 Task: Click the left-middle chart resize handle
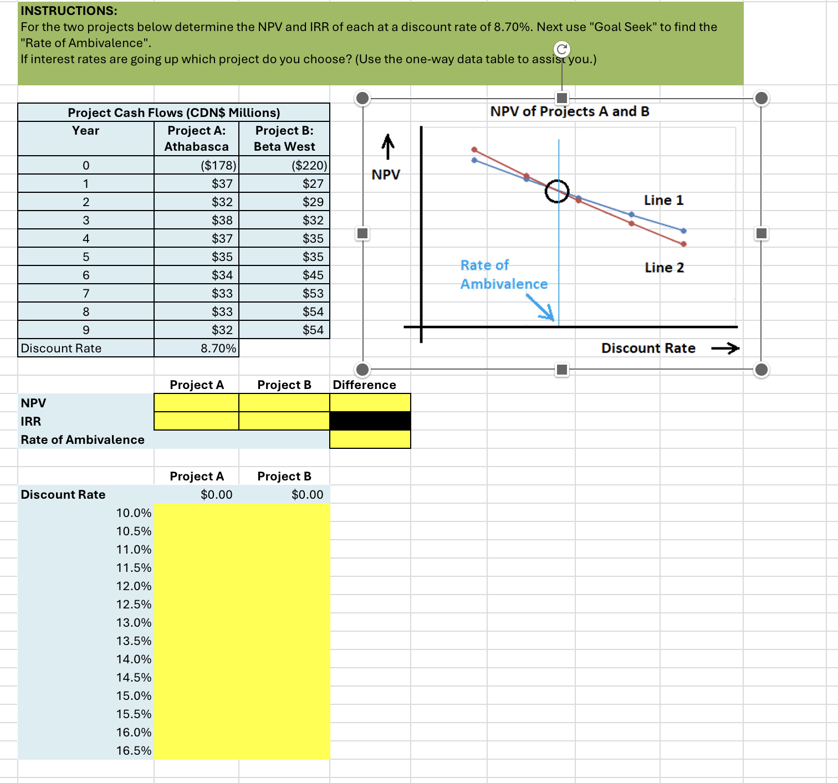[x=363, y=233]
